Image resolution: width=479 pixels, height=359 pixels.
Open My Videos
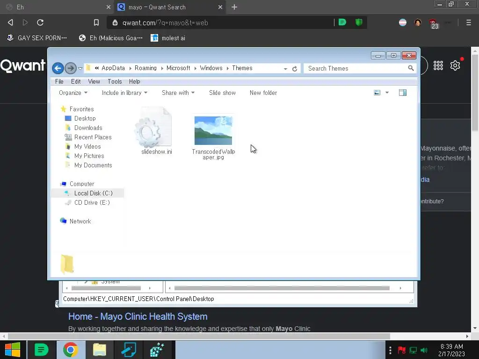pos(87,146)
